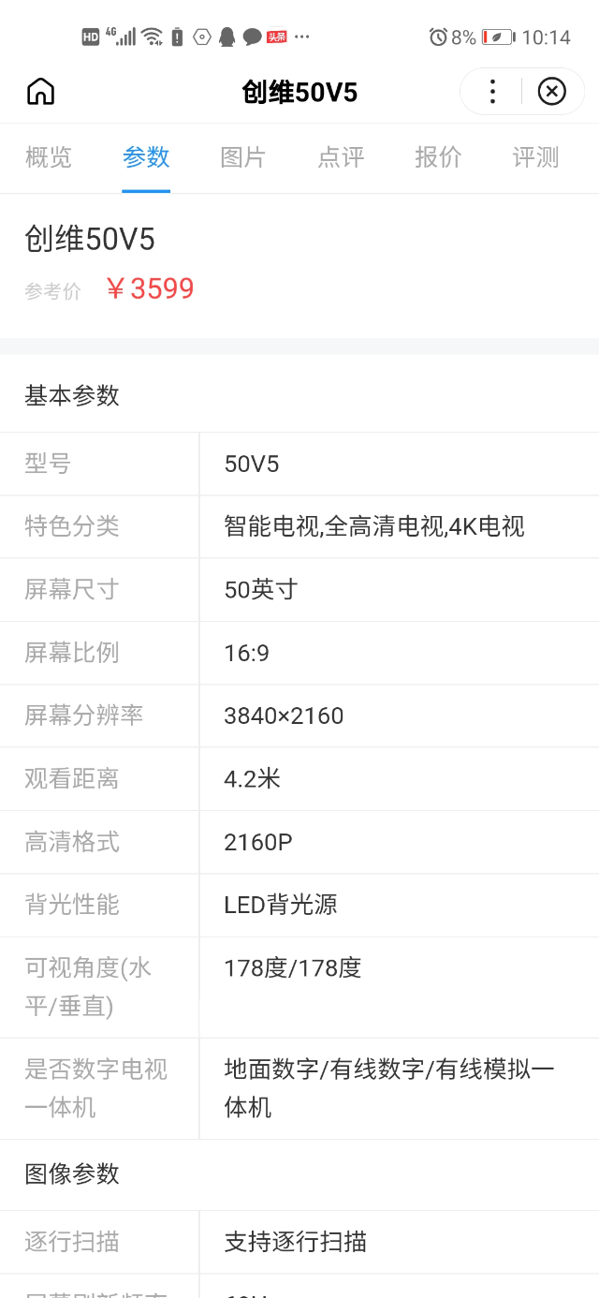Switch to the 概览 tab
Viewport: 599px width, 1298px height.
[49, 157]
